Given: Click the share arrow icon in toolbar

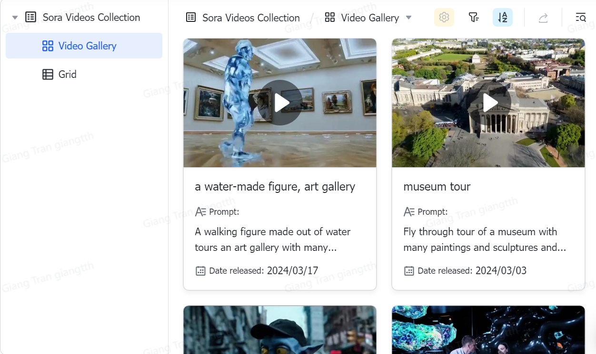Looking at the screenshot, I should pyautogui.click(x=543, y=17).
